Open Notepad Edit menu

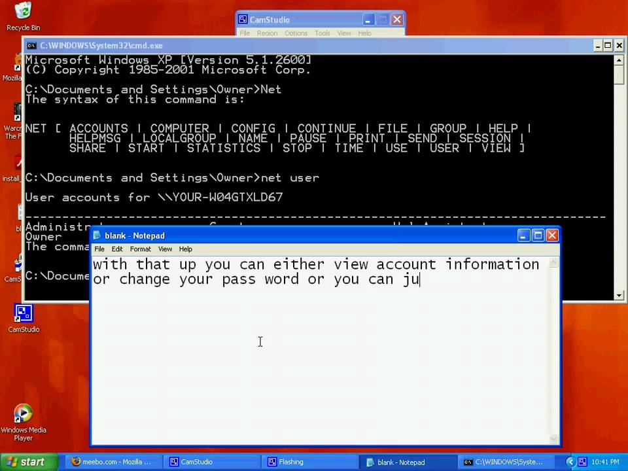(x=117, y=249)
